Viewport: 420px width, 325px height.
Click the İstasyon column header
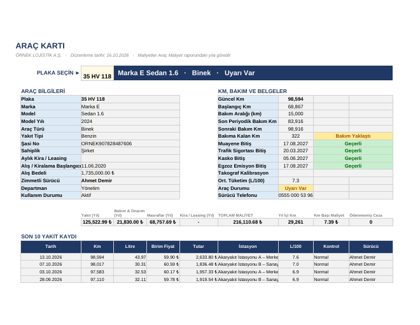click(248, 247)
